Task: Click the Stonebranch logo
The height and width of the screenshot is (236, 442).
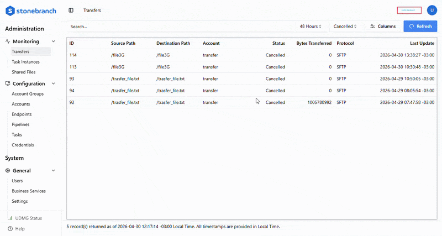Action: point(31,11)
